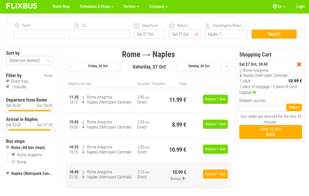Expand the Schedules & Stops menu
This screenshot has height=196, width=309.
click(96, 6)
